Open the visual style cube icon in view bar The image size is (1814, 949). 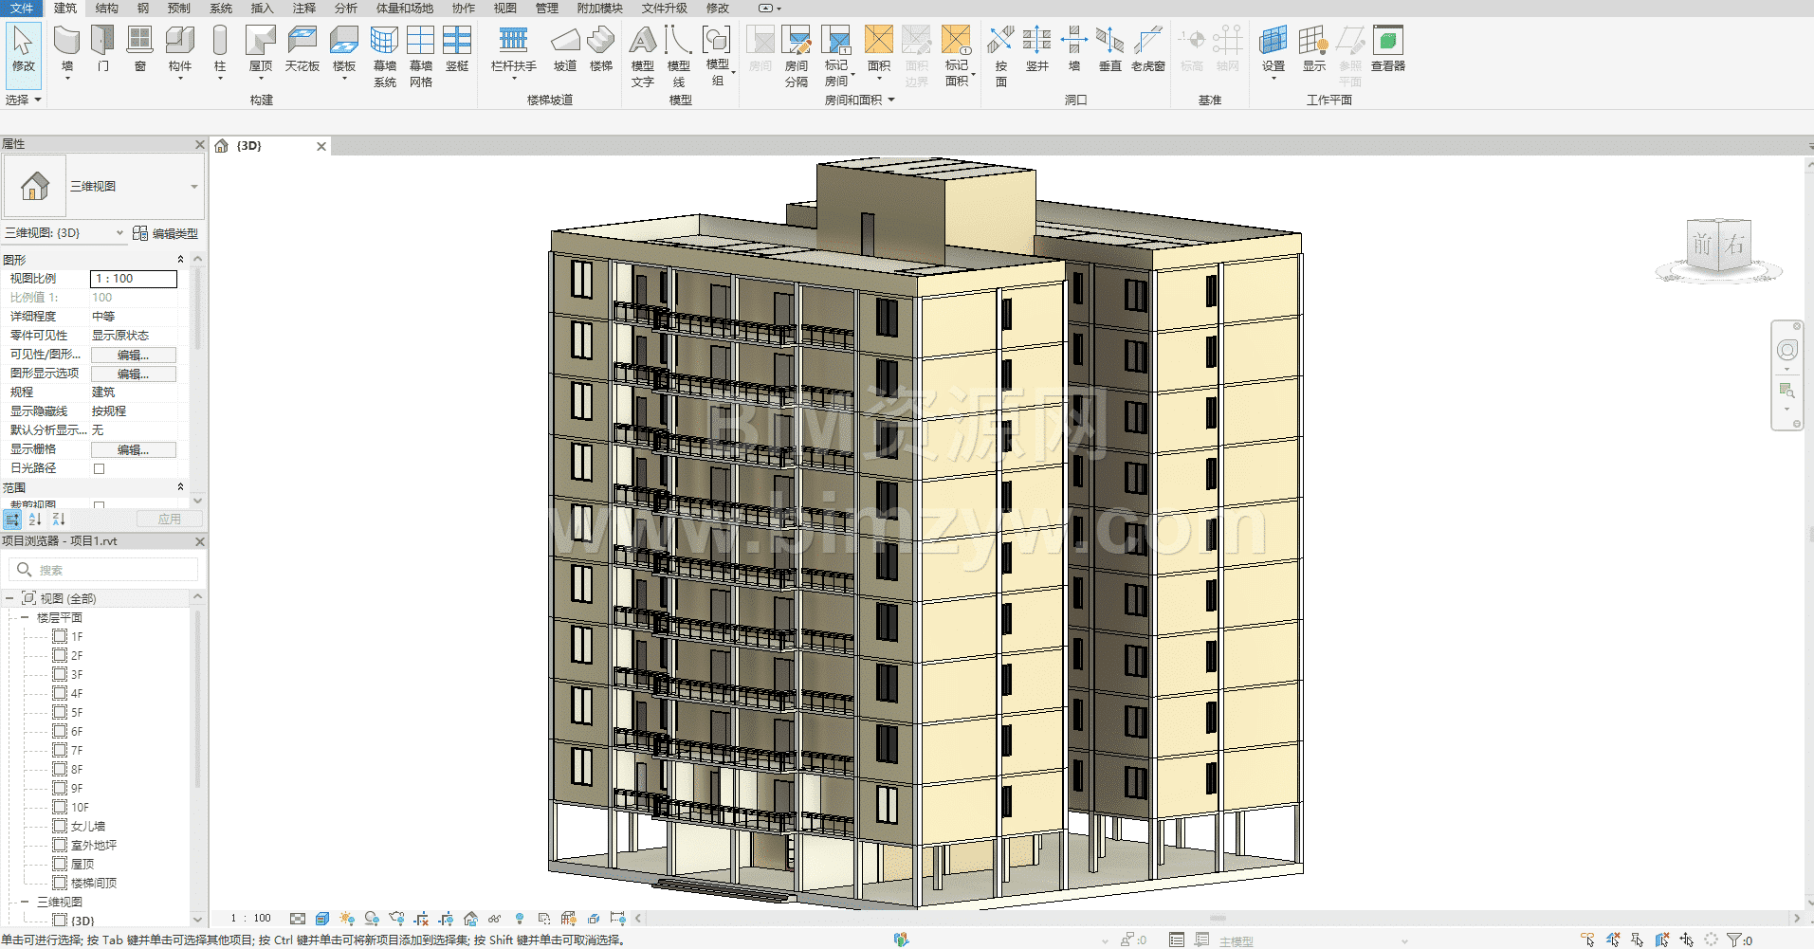(322, 919)
